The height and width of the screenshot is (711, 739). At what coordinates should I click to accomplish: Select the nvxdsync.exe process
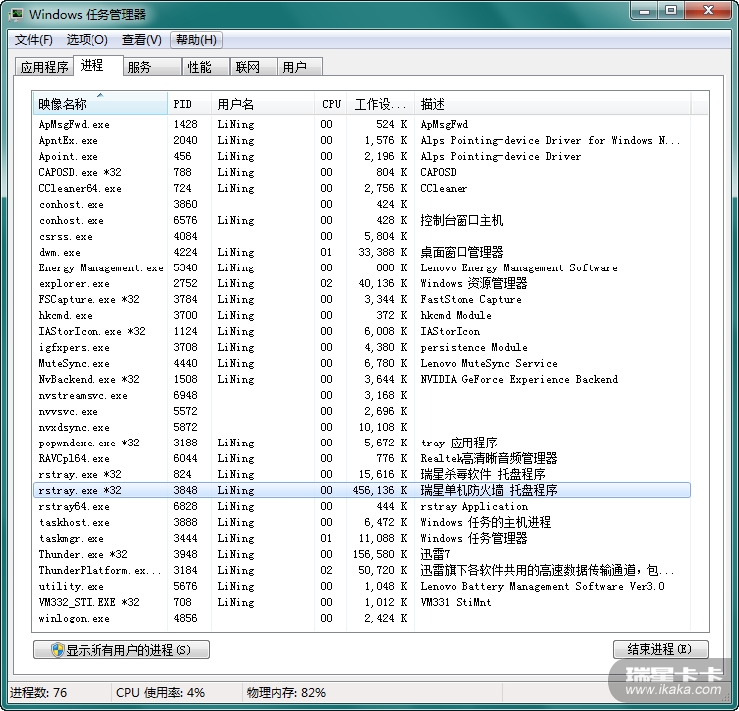point(362,427)
